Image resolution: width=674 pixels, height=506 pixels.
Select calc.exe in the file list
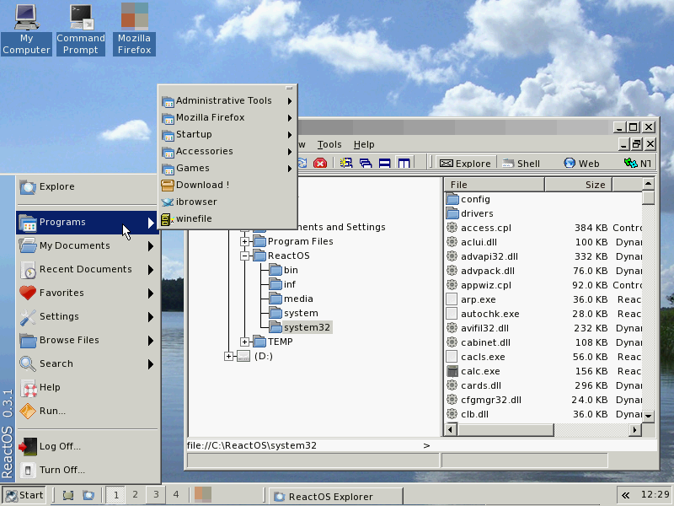[473, 371]
